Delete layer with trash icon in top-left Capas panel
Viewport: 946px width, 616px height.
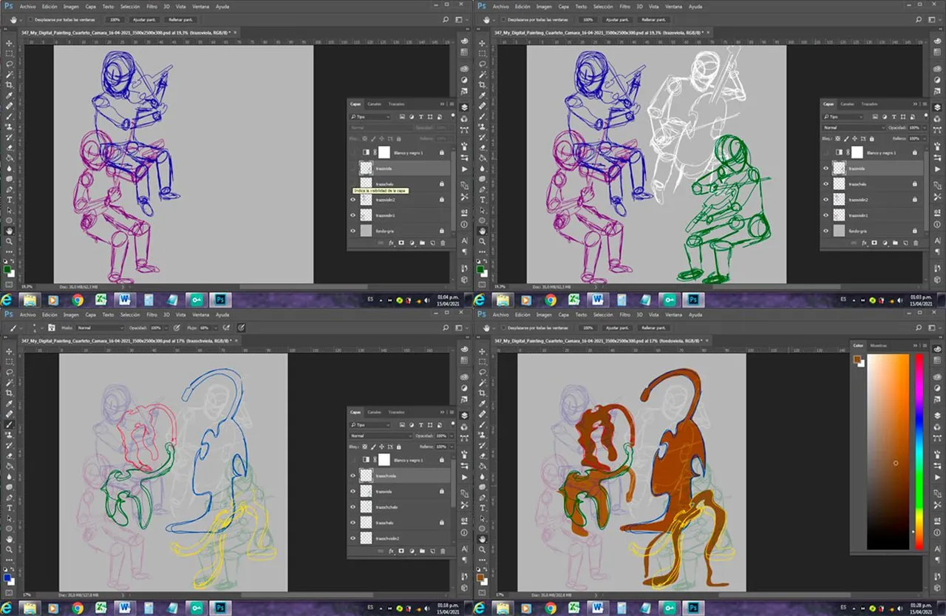click(x=443, y=243)
